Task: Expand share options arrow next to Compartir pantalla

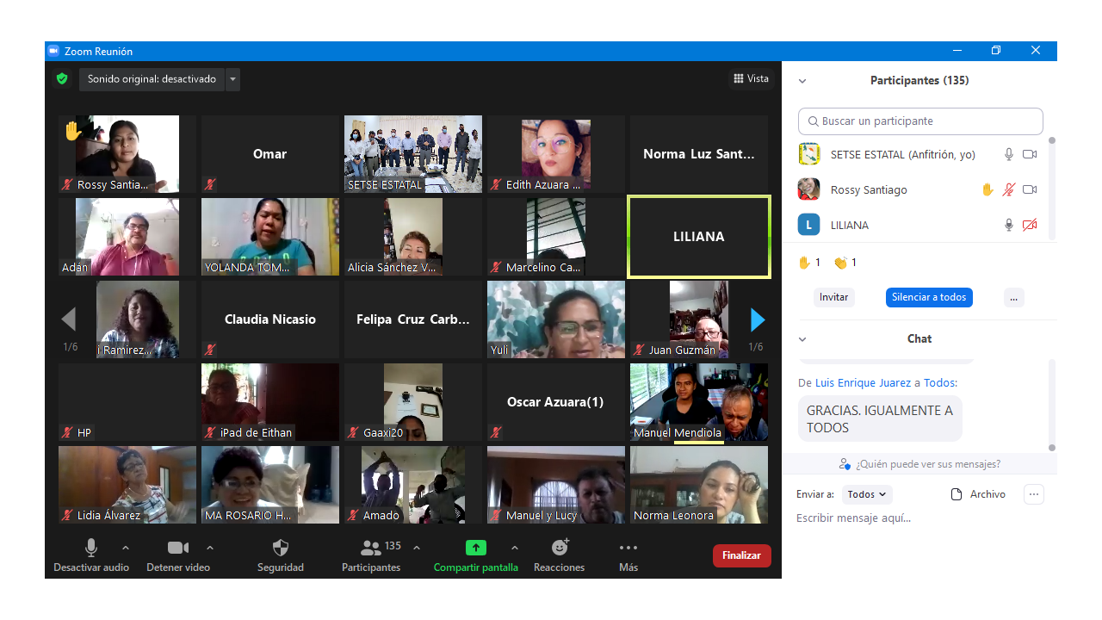Action: [x=515, y=548]
